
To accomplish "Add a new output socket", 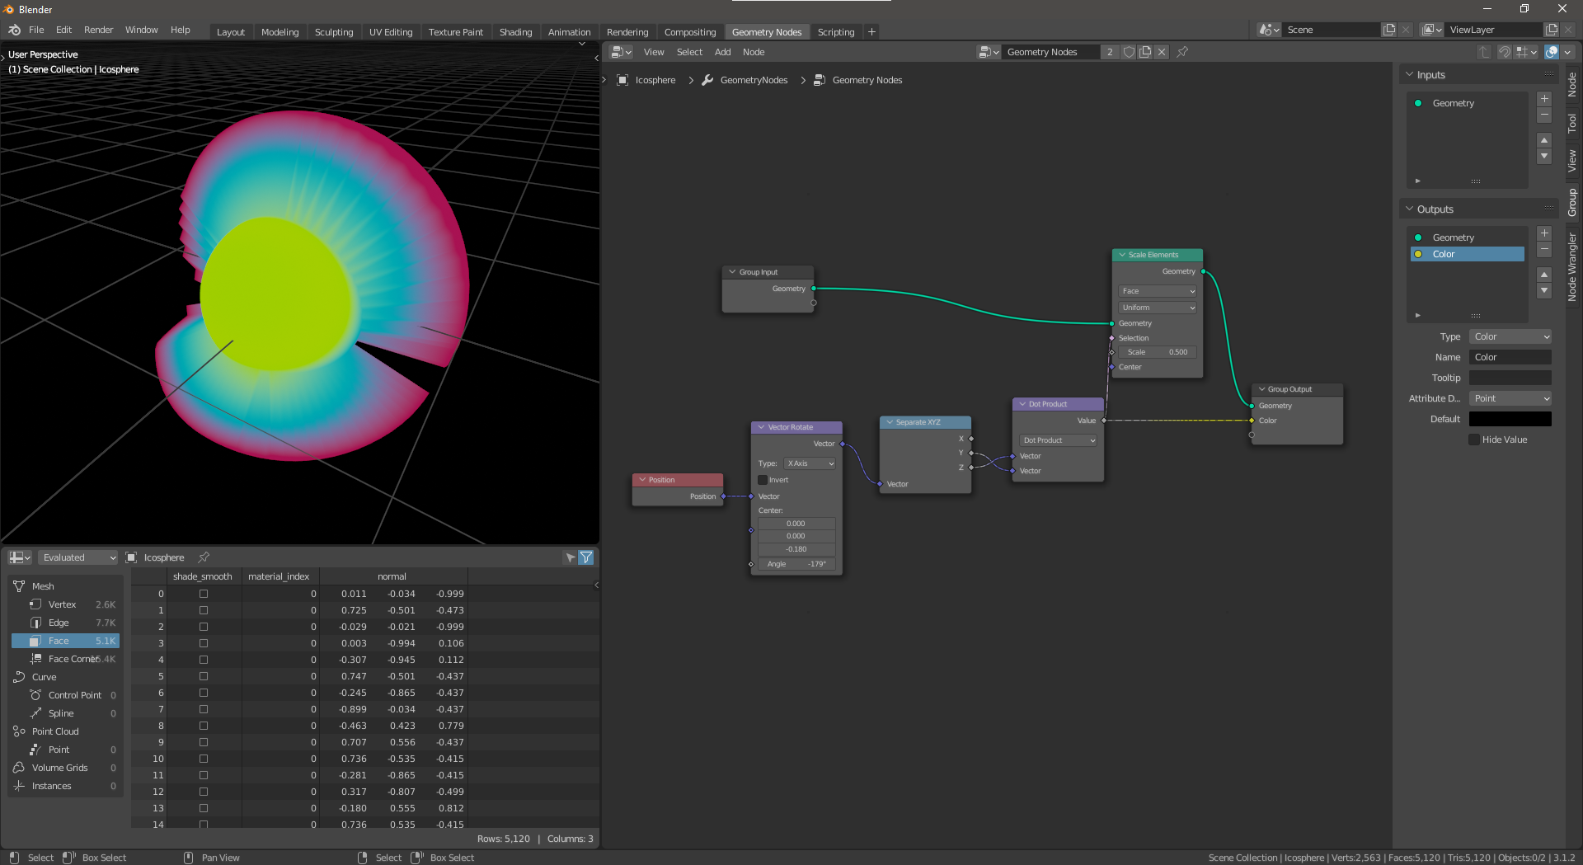I will 1544,233.
